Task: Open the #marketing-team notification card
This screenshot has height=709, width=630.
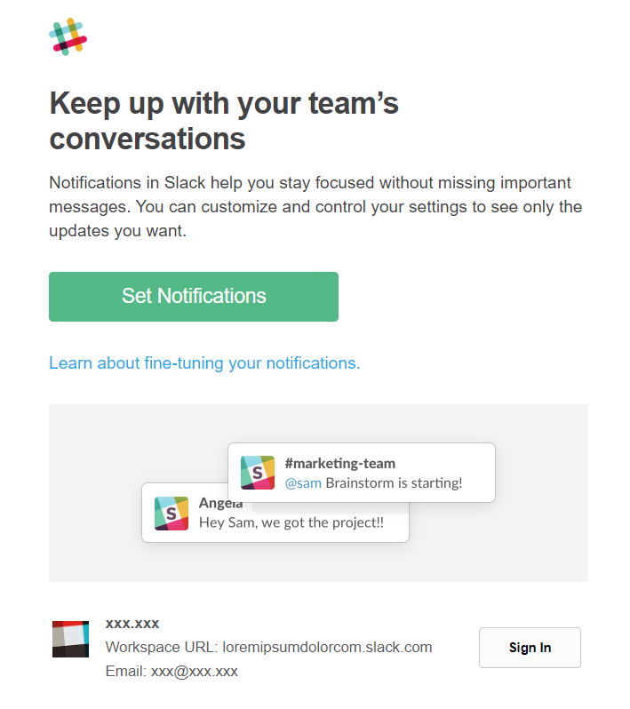Action: (362, 473)
